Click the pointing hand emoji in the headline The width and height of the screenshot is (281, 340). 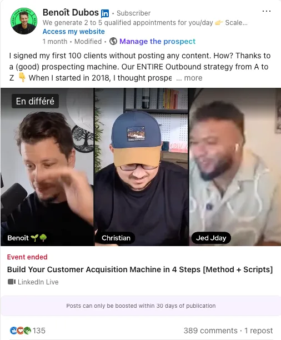coord(219,23)
